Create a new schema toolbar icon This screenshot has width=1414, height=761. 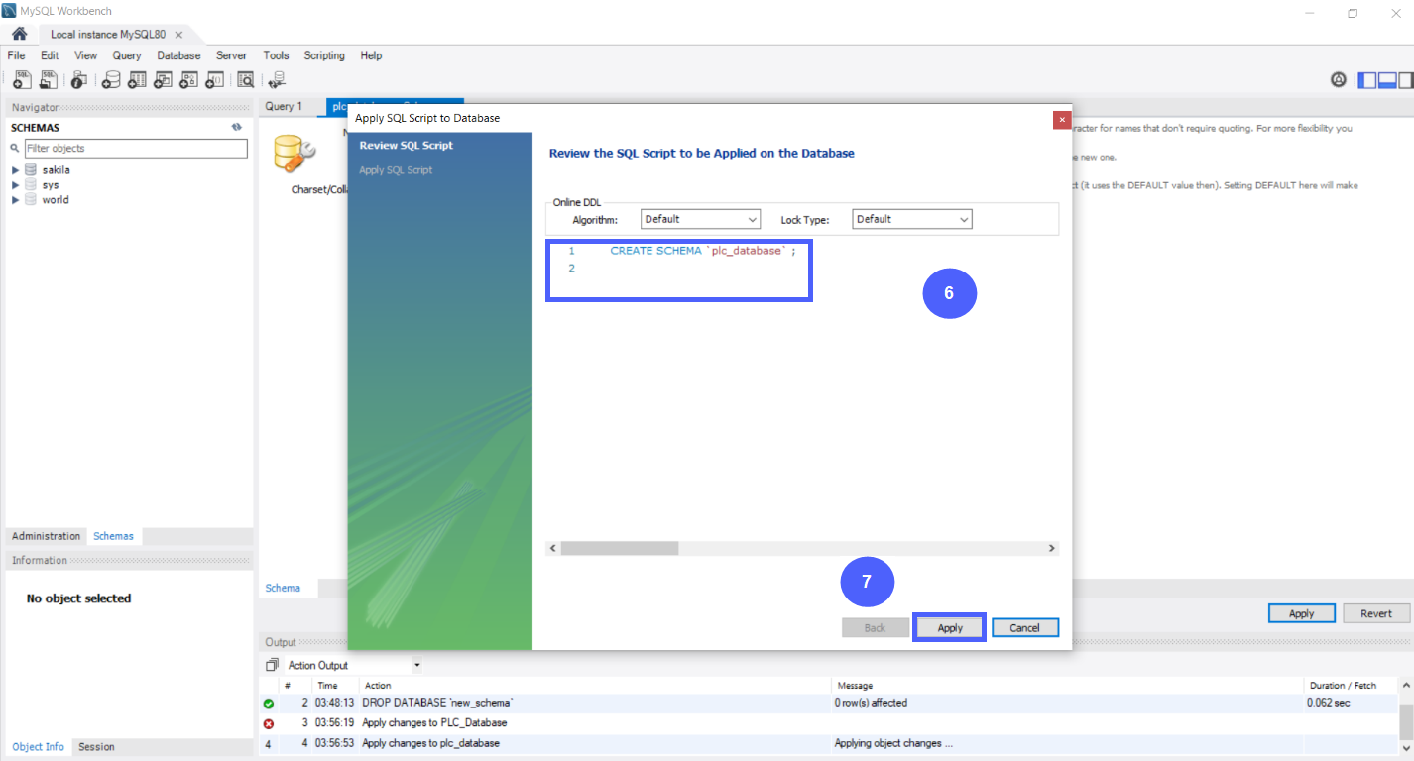coord(111,80)
